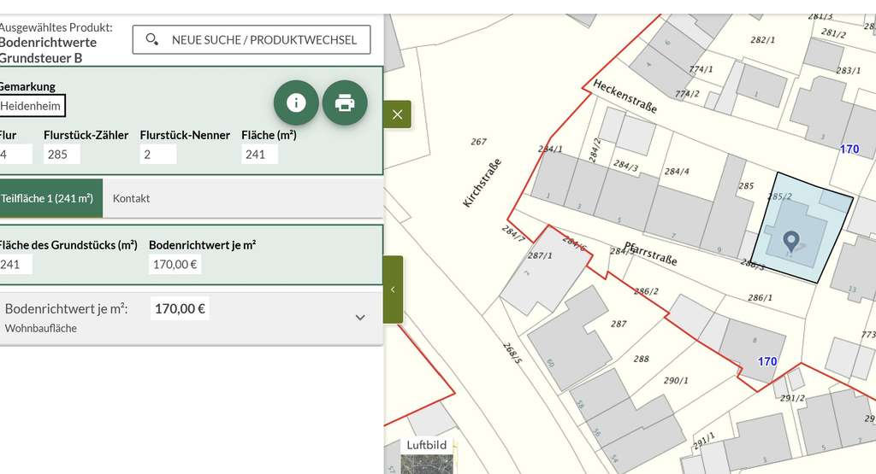Click the Flurstück-Nenner field with 2

[x=158, y=155]
